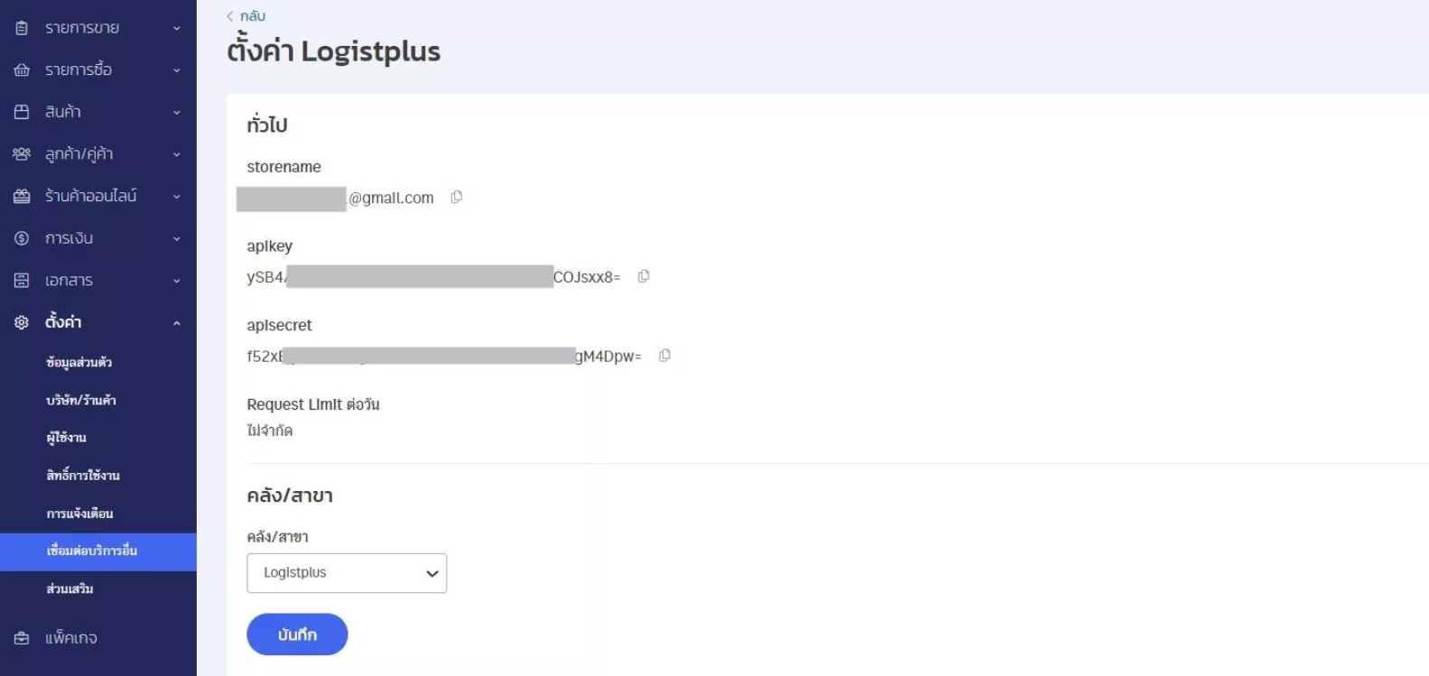Viewport: 1429px width, 676px height.
Task: Expand the การเงิน menu chevron
Action: point(177,239)
